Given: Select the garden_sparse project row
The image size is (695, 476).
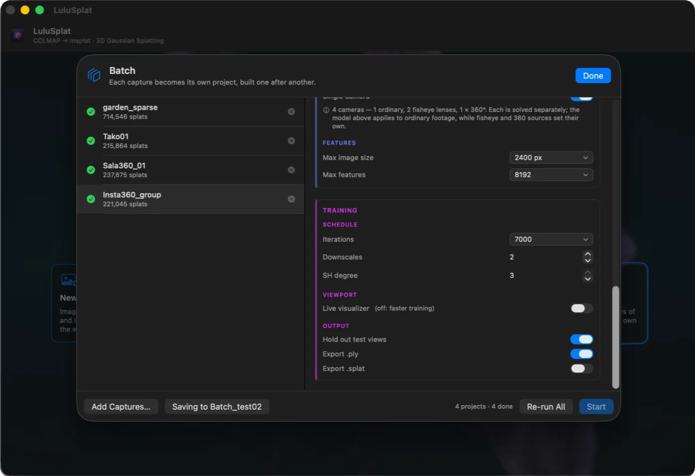Looking at the screenshot, I should (191, 112).
